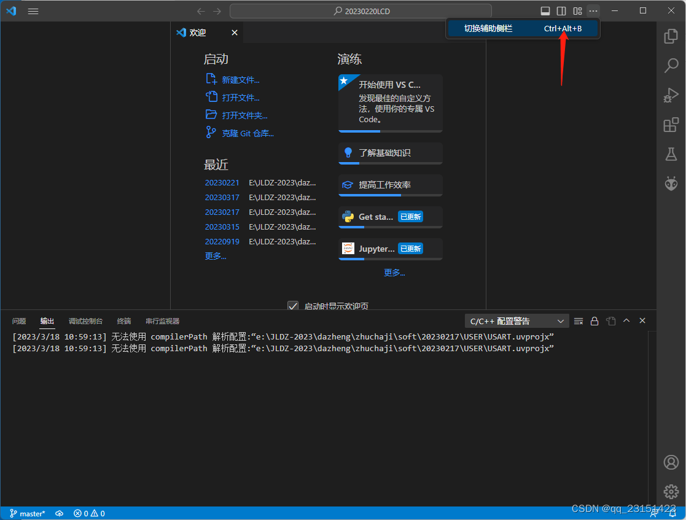Open the Accounts icon
This screenshot has width=686, height=520.
tap(671, 462)
